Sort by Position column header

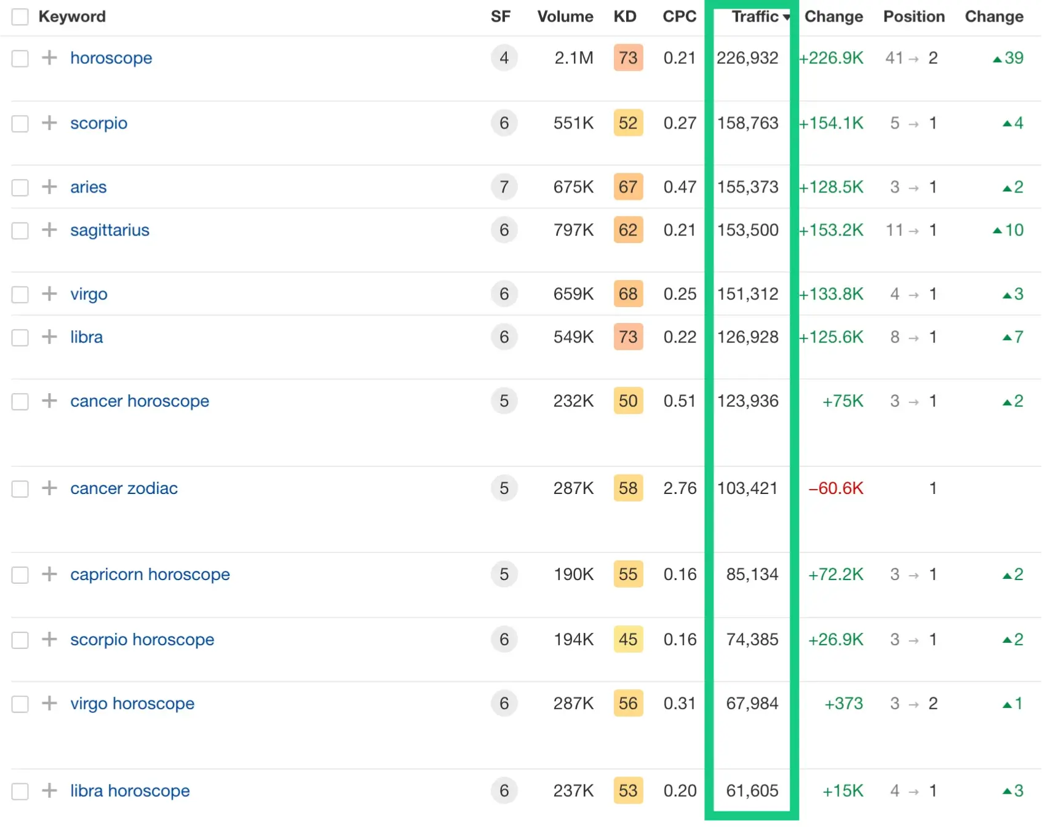[914, 17]
